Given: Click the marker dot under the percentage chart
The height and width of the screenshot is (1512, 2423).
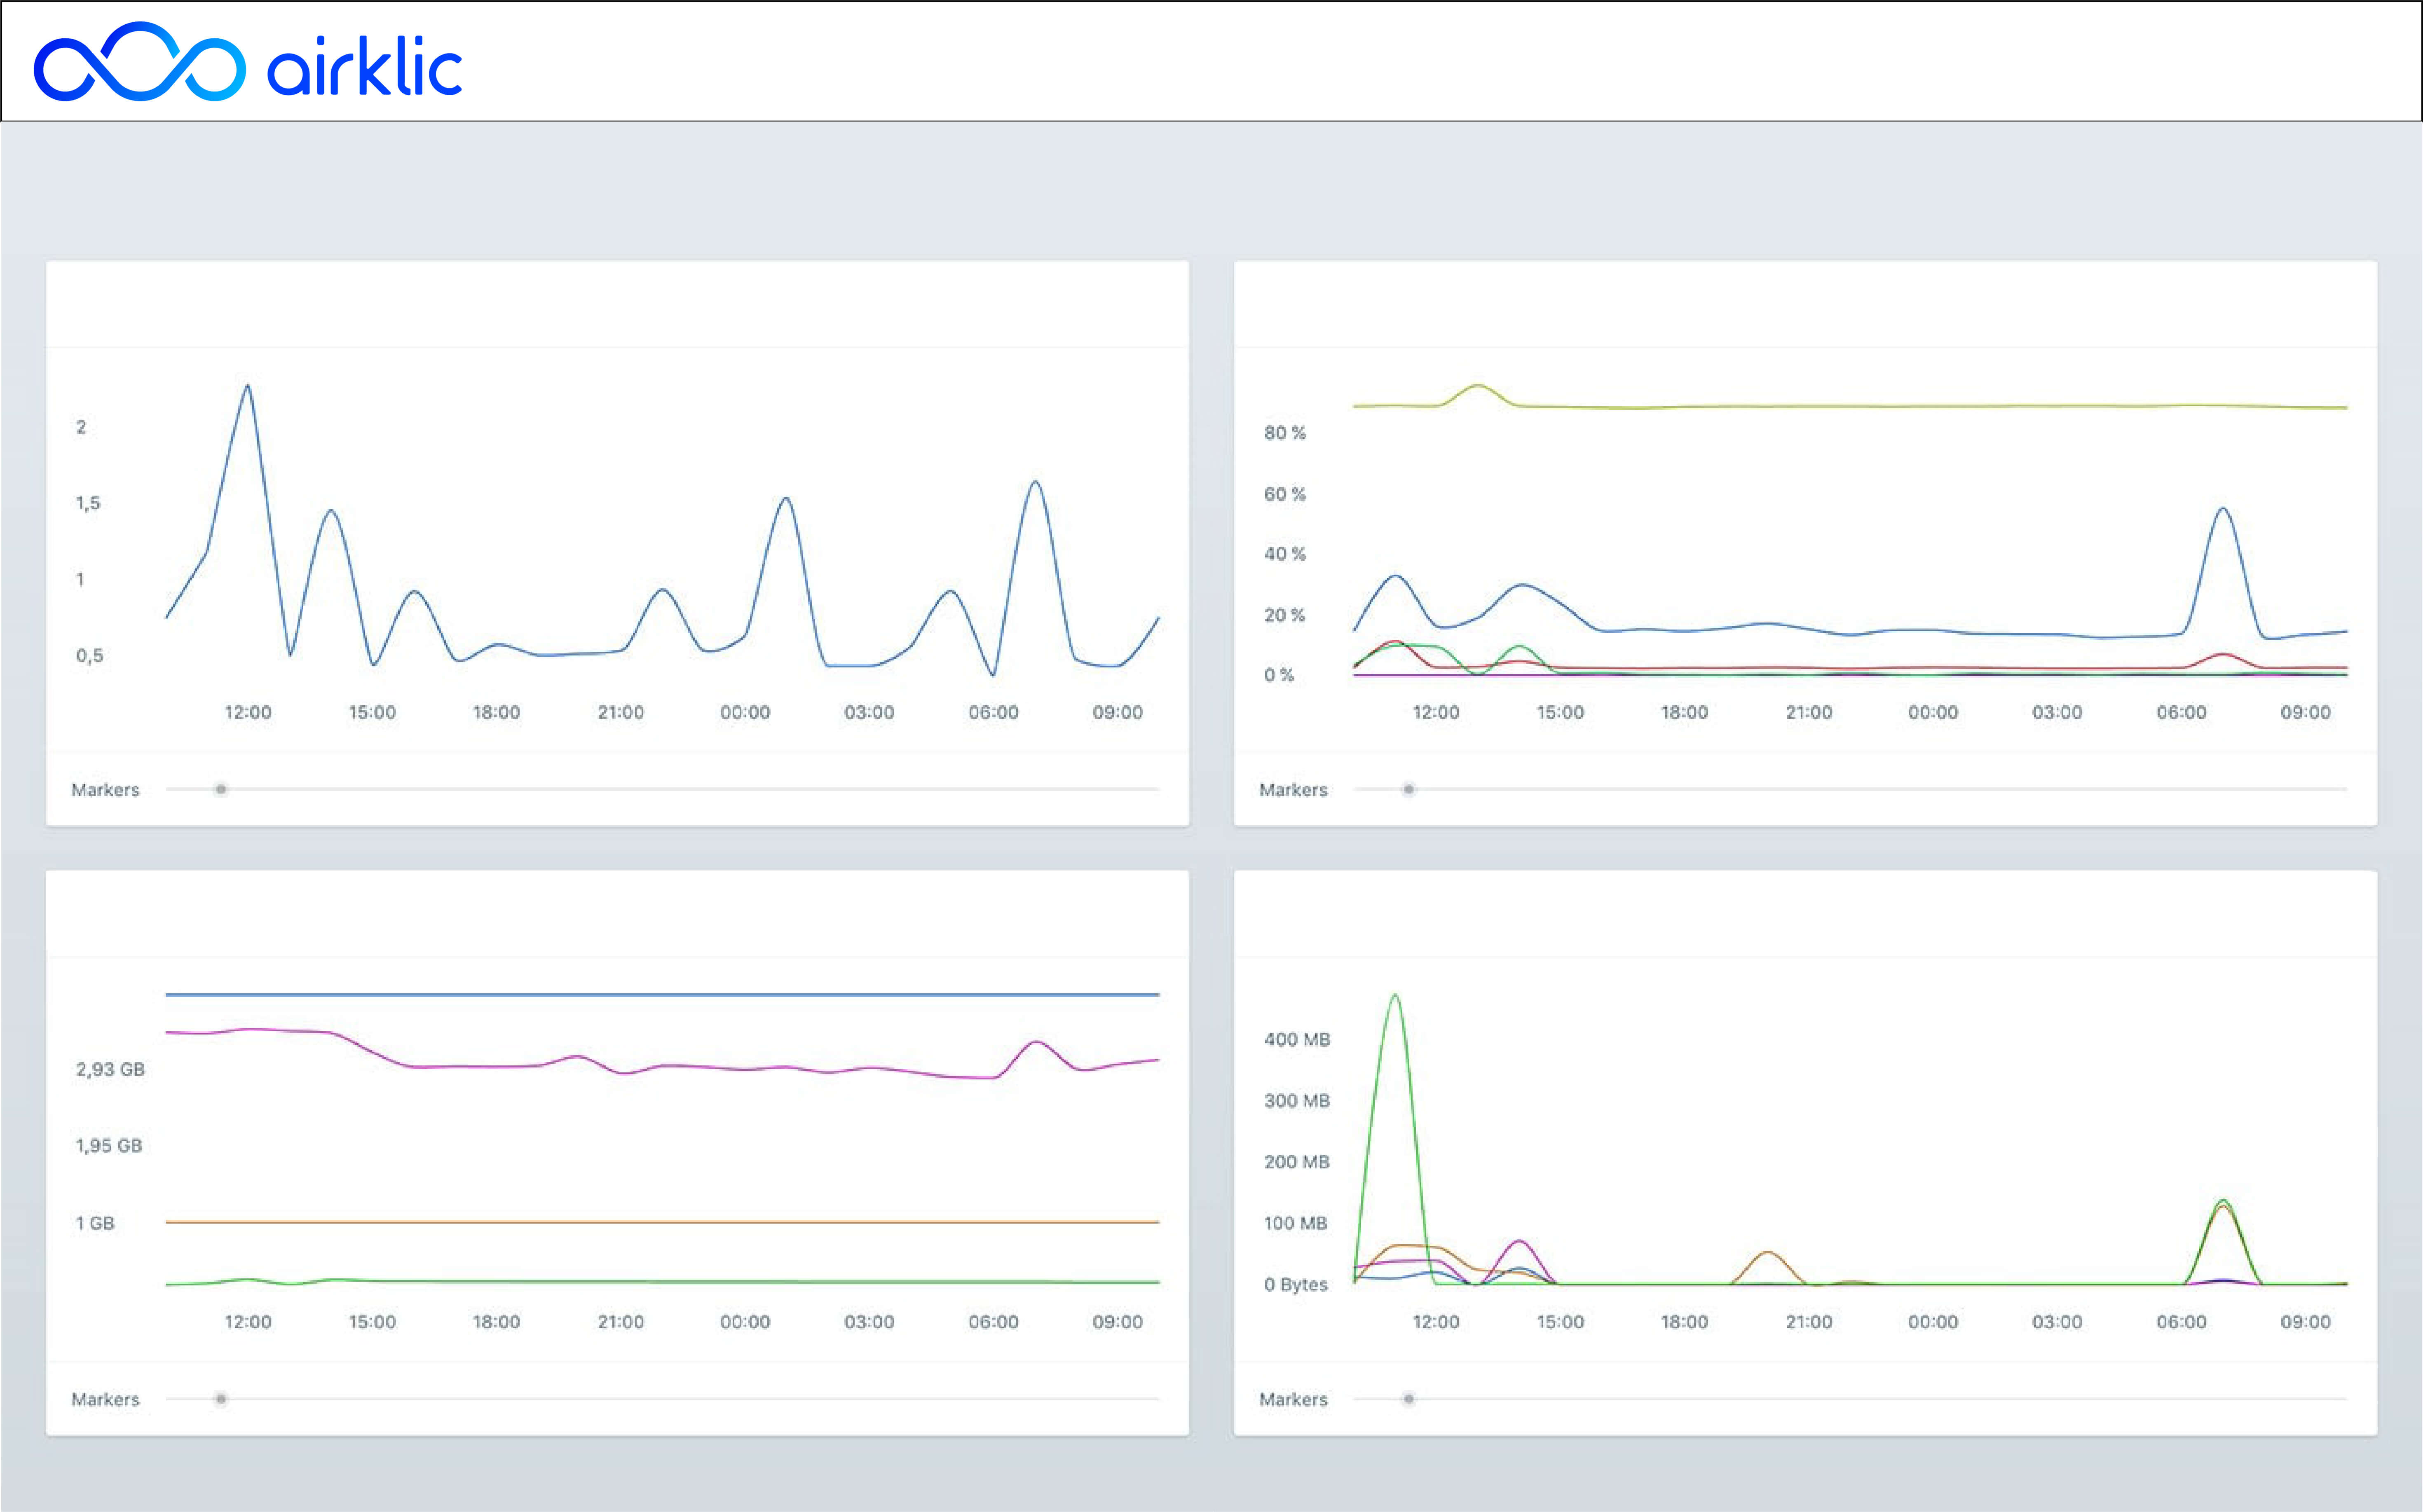Looking at the screenshot, I should pos(1408,789).
